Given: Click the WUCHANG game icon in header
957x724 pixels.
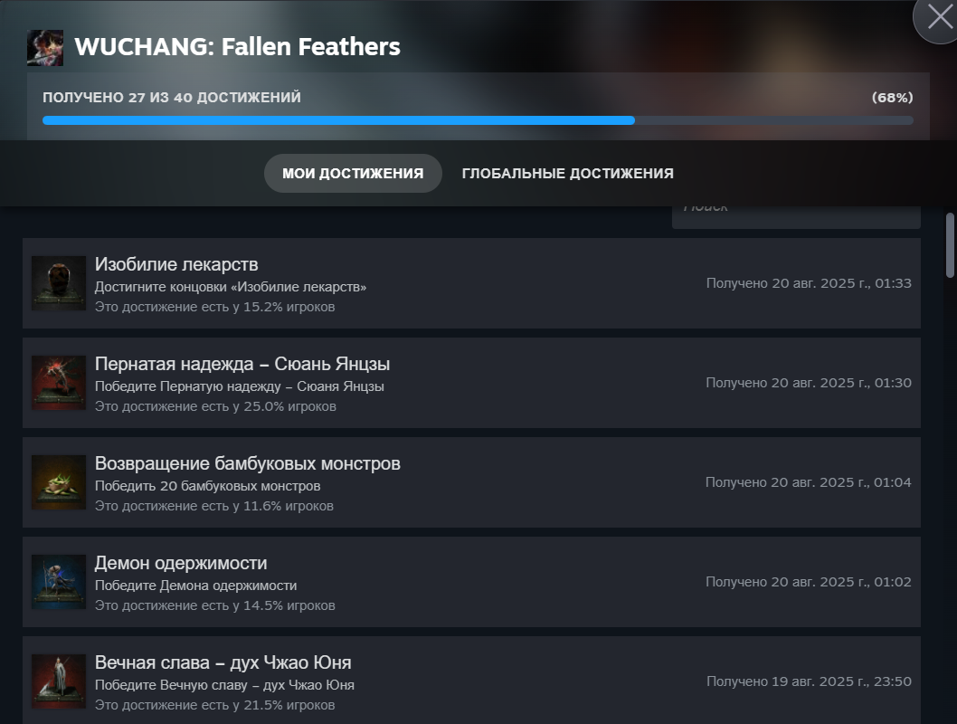Looking at the screenshot, I should (x=45, y=48).
